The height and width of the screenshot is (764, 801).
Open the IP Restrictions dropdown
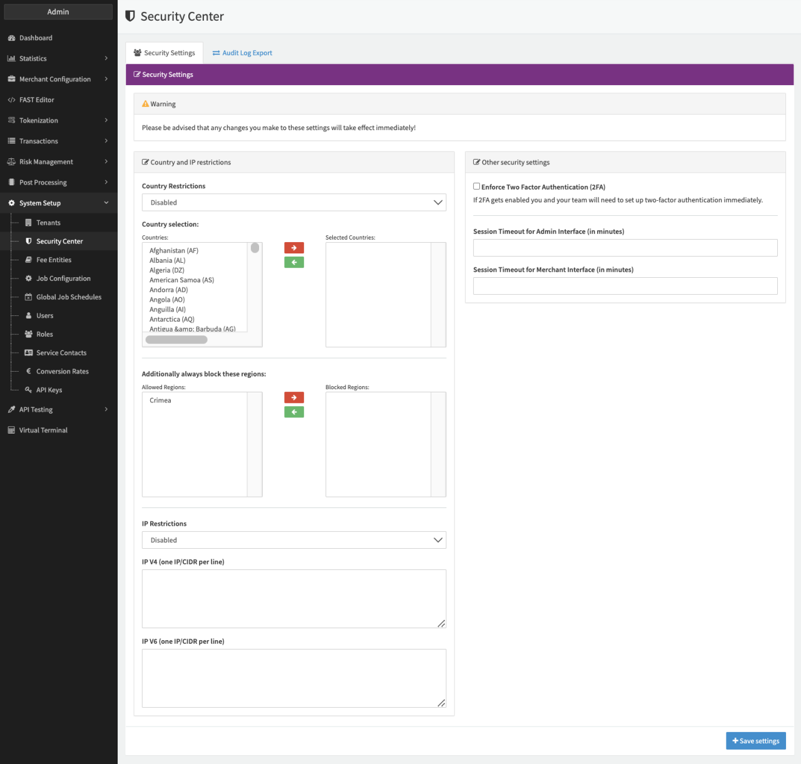coord(293,540)
